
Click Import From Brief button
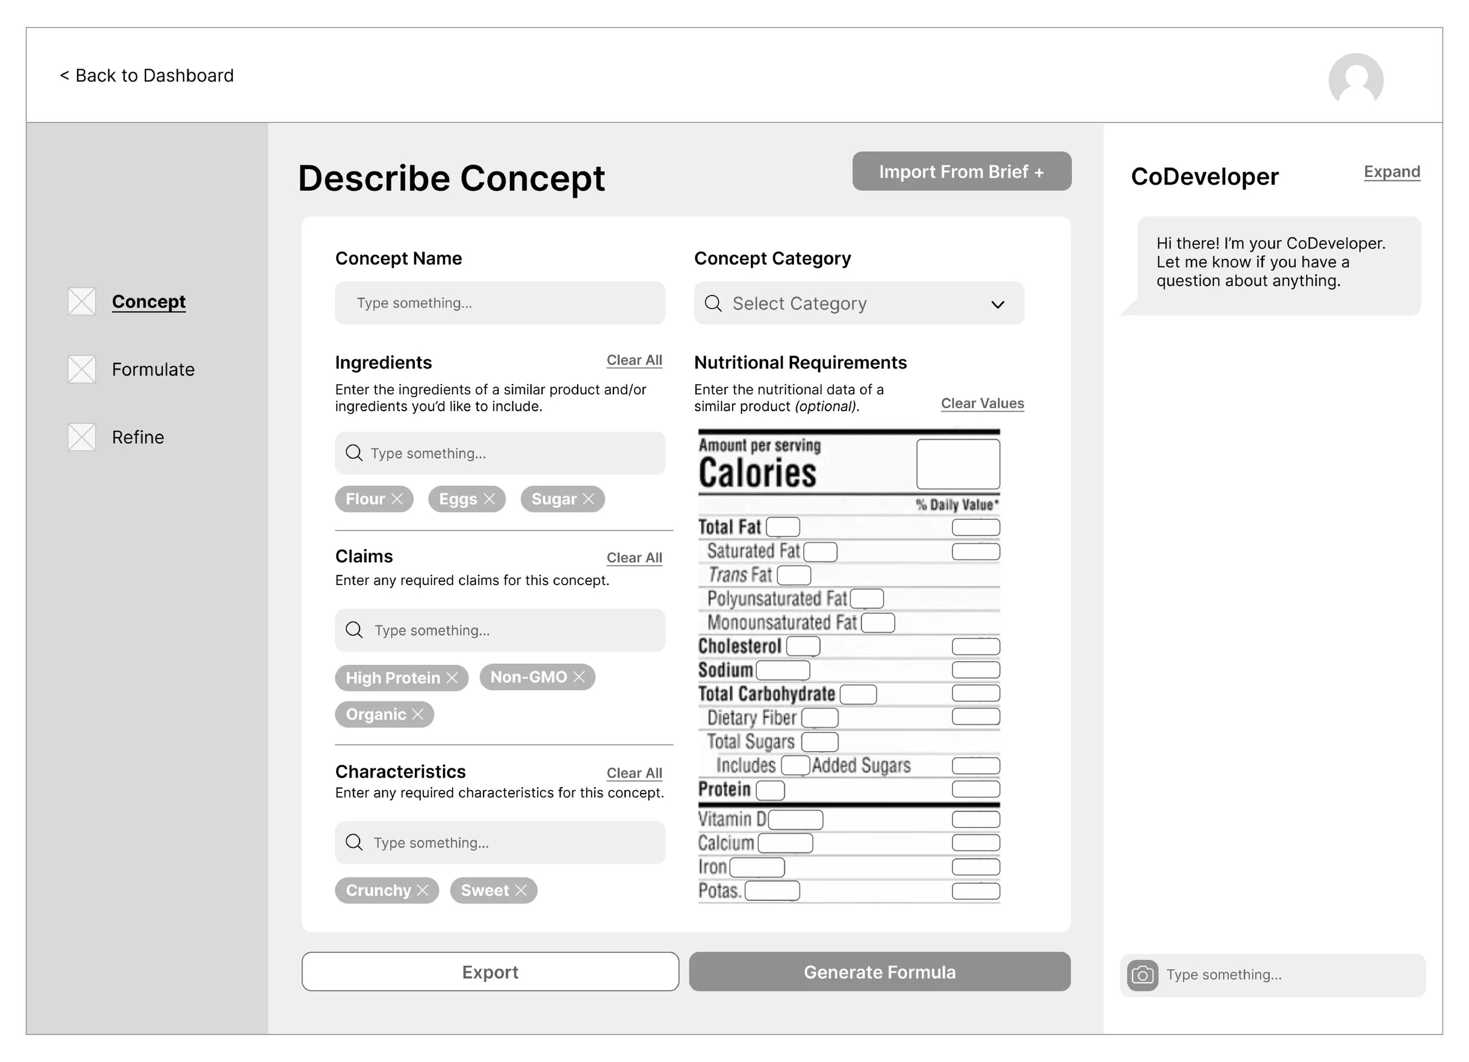pos(961,172)
